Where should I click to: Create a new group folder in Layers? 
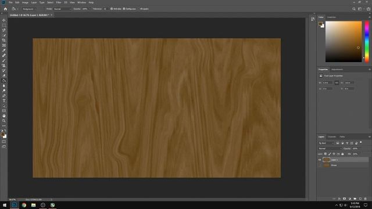(x=355, y=199)
